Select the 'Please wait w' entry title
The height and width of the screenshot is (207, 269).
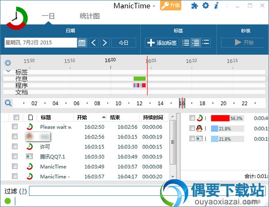(x=56, y=127)
